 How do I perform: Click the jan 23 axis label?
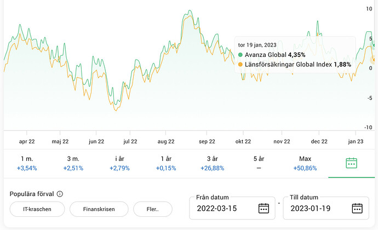356,141
